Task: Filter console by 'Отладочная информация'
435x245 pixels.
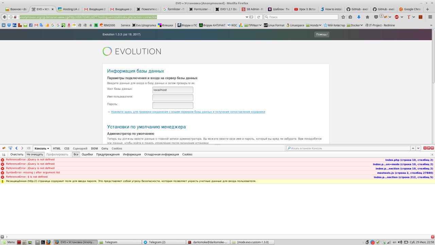Action: point(161,154)
